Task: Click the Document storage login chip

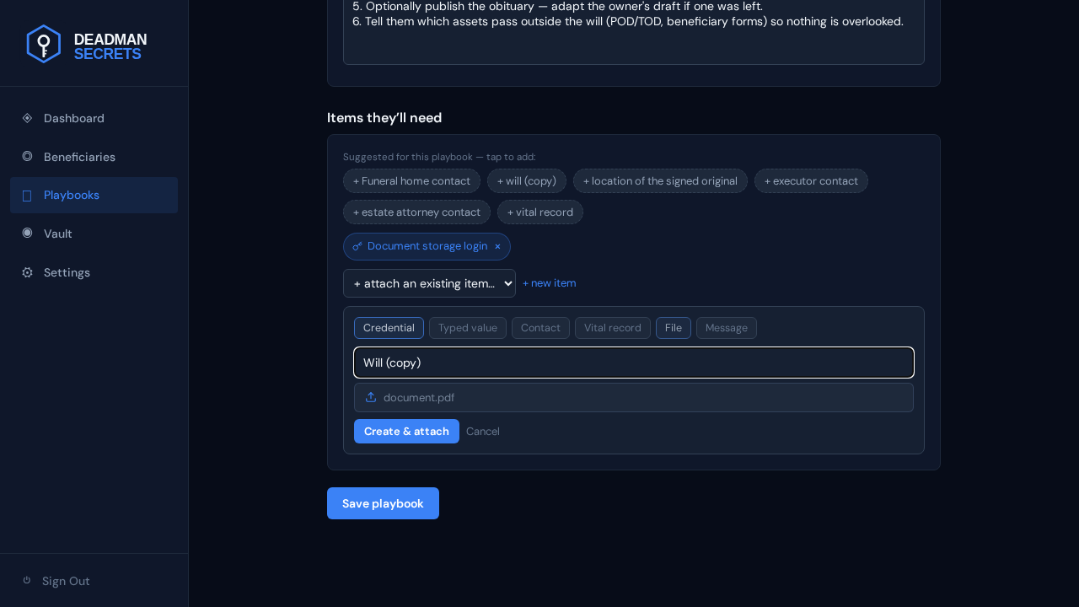Action: [x=427, y=246]
